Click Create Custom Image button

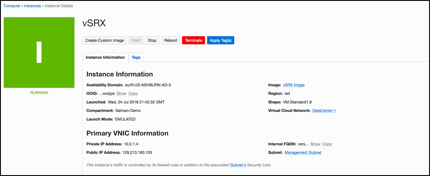105,40
